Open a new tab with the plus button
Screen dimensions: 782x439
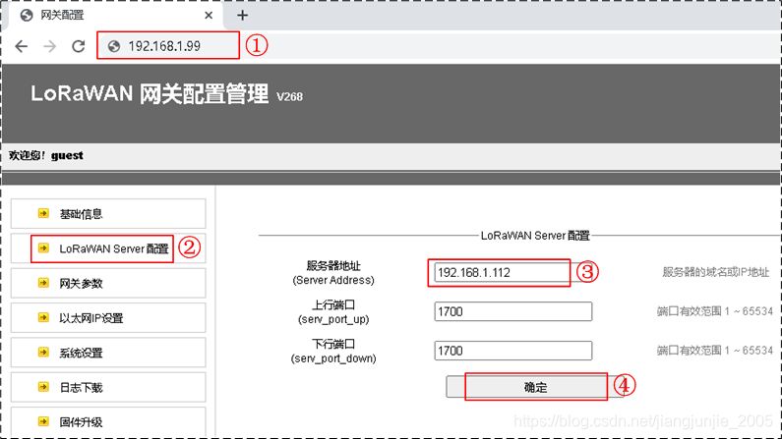(x=242, y=16)
